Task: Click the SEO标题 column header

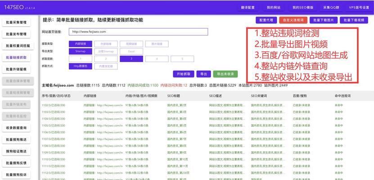Action: [174, 96]
